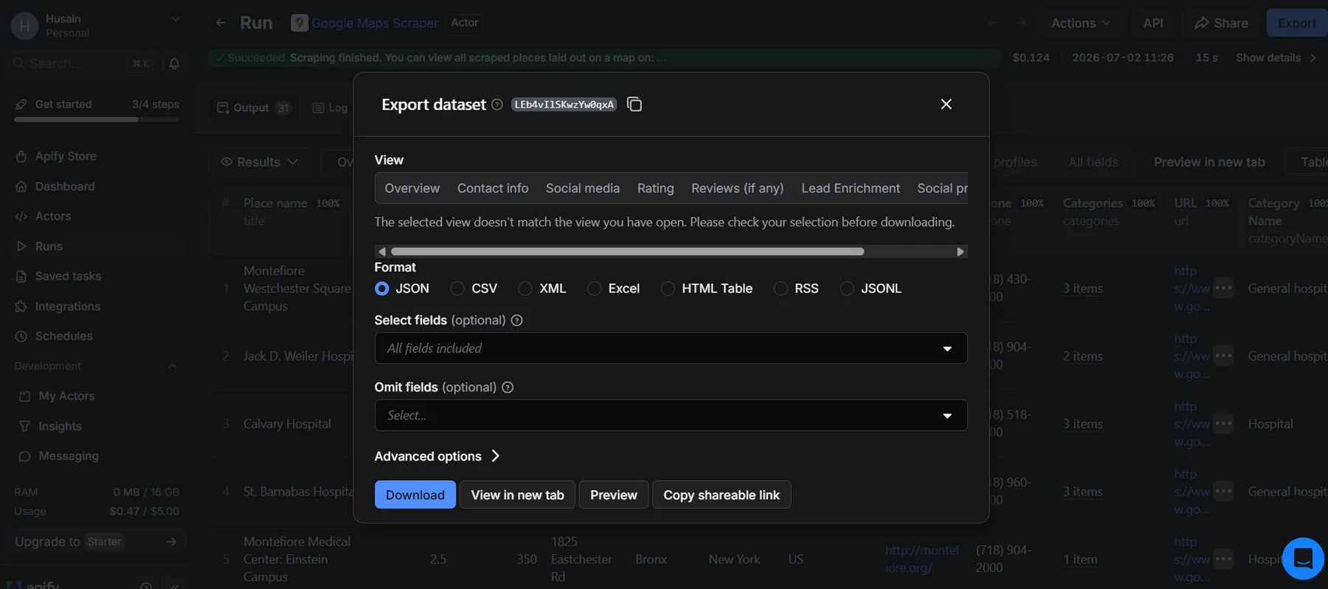Click the Messaging bubble icon
This screenshot has height=589, width=1328.
[x=24, y=456]
